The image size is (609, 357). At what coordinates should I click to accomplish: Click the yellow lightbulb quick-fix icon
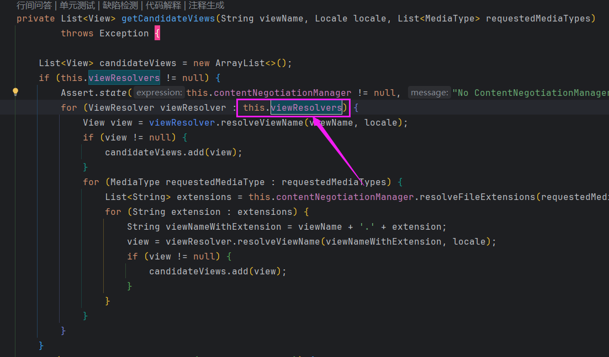(15, 92)
